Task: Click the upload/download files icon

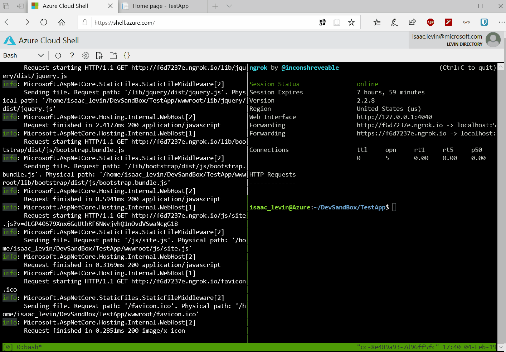Action: tap(99, 55)
